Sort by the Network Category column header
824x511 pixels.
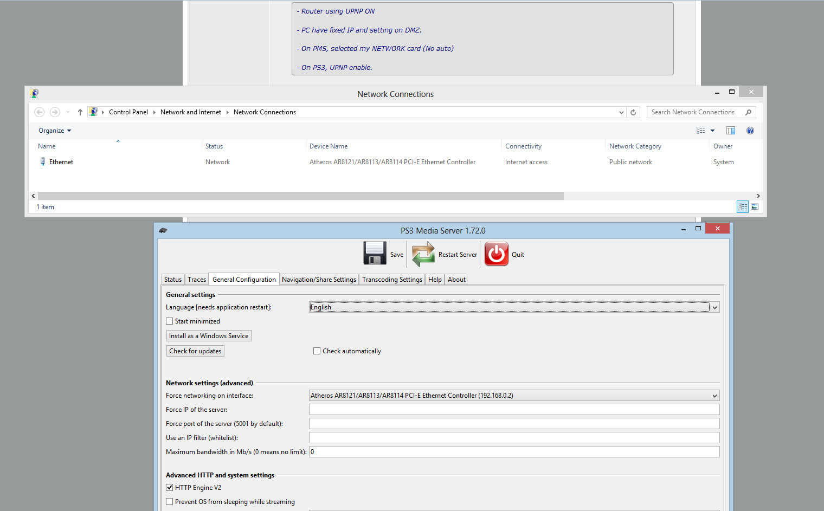click(635, 146)
